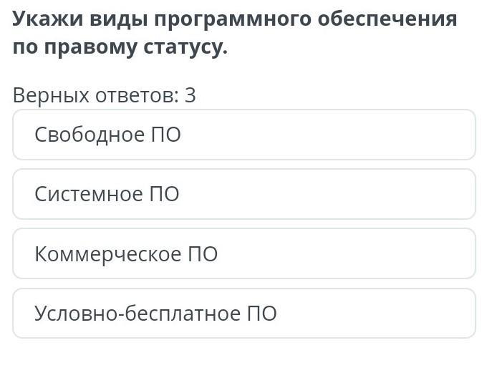Screen dimensions: 502x378
Task: Mark Коммерческое ПО as correct answer
Action: (x=244, y=254)
